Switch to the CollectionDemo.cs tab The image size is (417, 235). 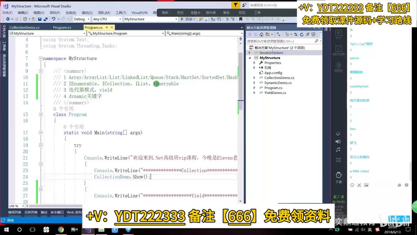tap(24, 27)
